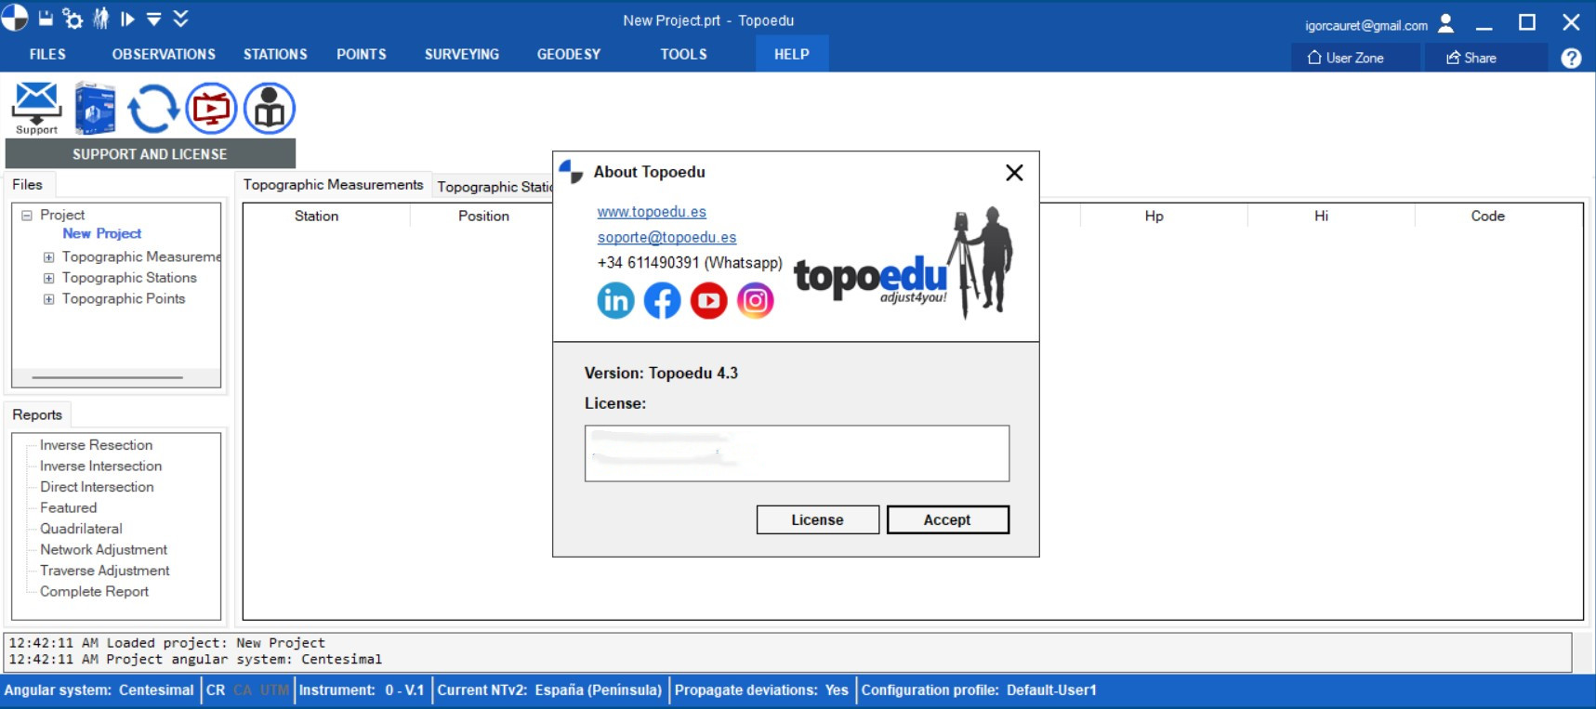Viewport: 1596px width, 709px height.
Task: Click the Instrument 0 - V.1 status entry
Action: (362, 690)
